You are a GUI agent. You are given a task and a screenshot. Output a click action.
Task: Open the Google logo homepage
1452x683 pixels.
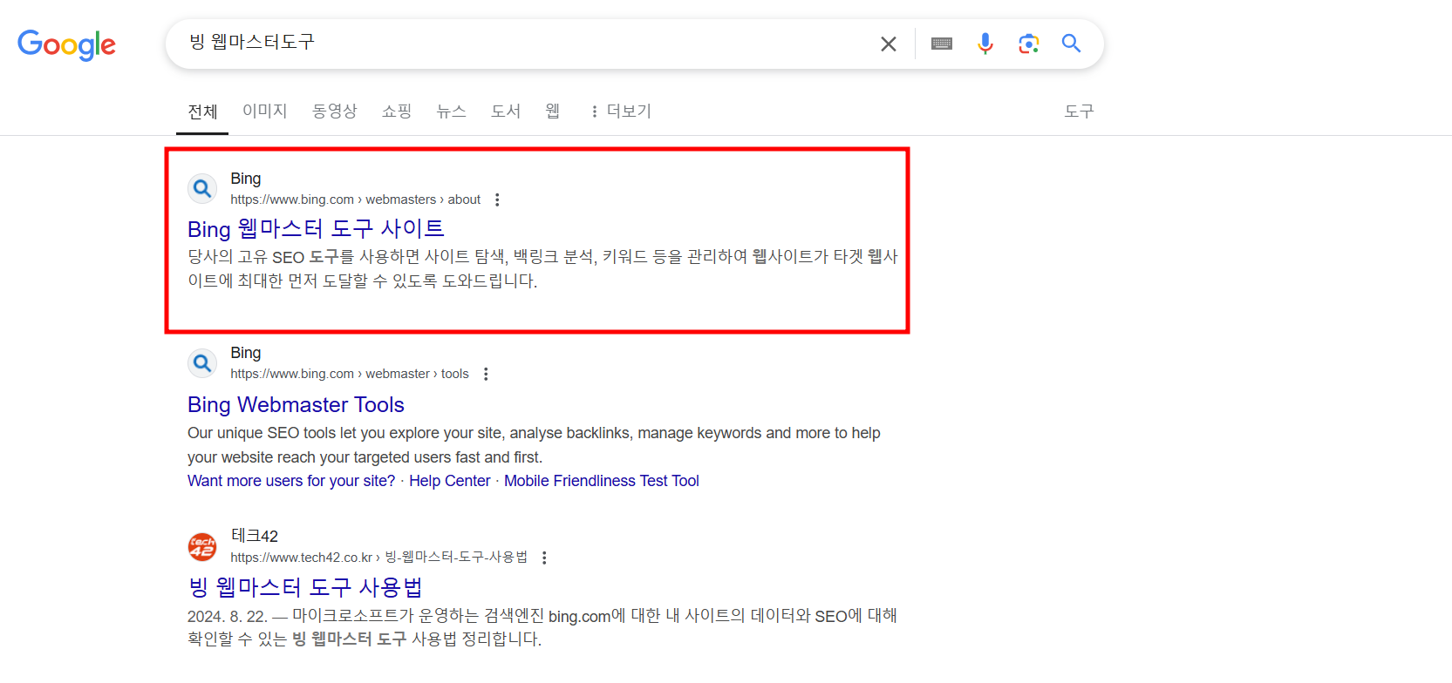click(x=66, y=44)
